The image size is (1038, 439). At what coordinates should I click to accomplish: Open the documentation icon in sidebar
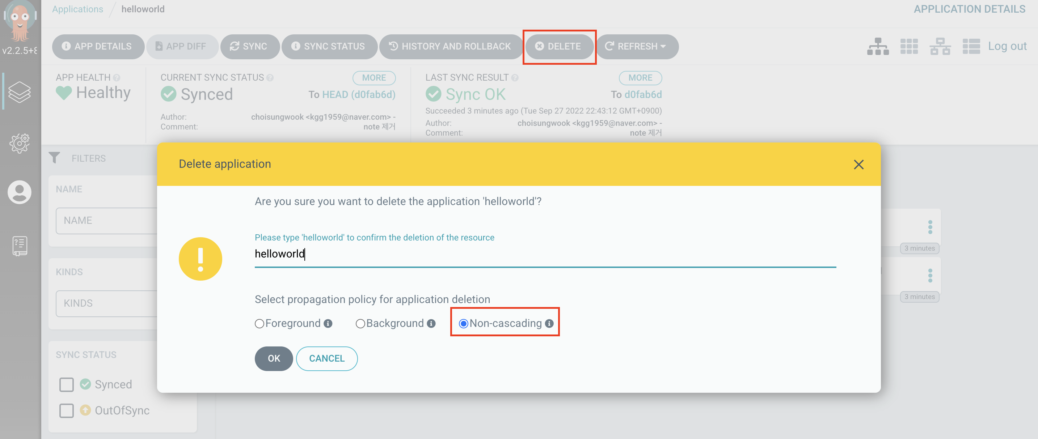click(x=19, y=246)
